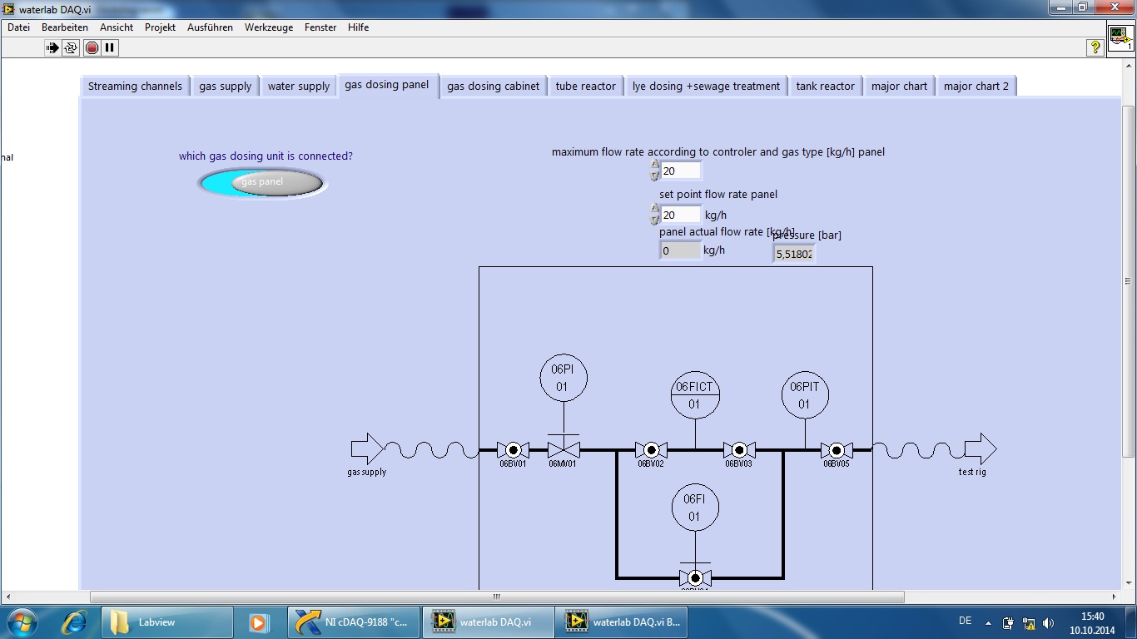The image size is (1137, 639).
Task: Switch to the major chart 2 tab
Action: [x=976, y=87]
